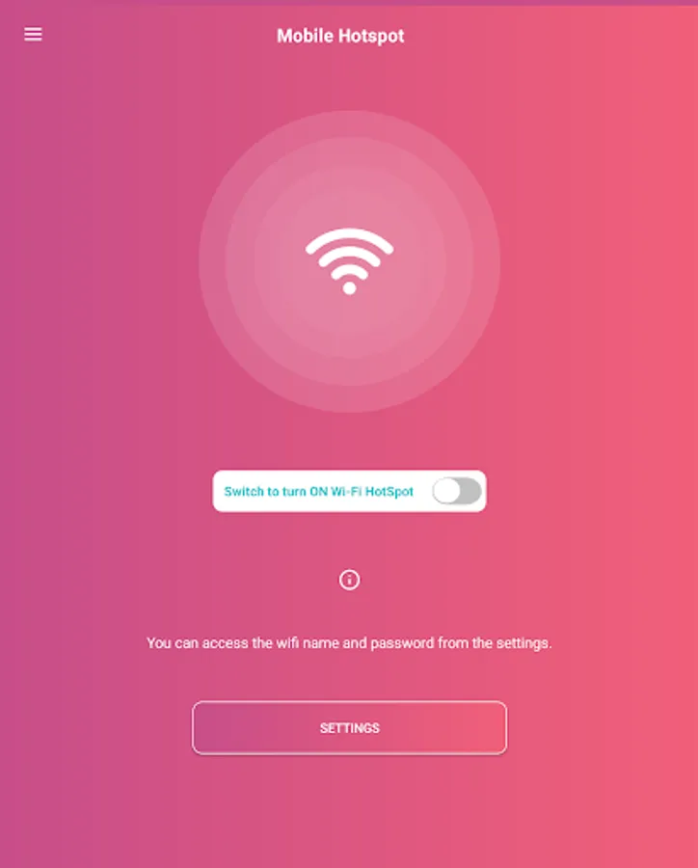Open the hamburger navigation menu
The height and width of the screenshot is (868, 698).
[33, 35]
